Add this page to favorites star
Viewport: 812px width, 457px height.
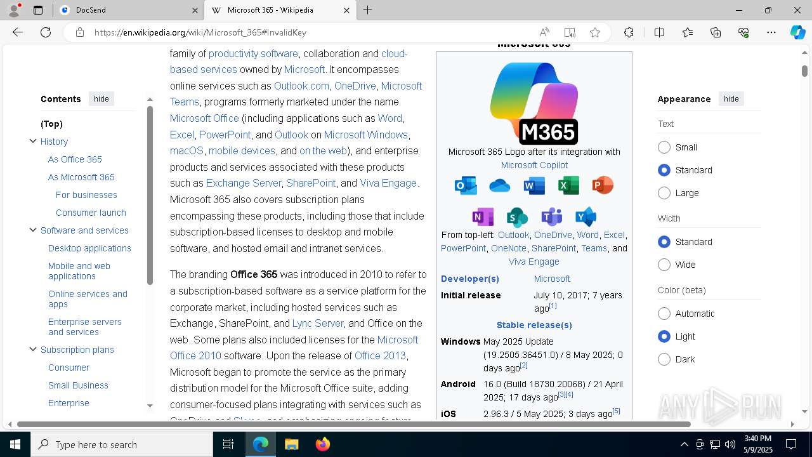(x=595, y=32)
